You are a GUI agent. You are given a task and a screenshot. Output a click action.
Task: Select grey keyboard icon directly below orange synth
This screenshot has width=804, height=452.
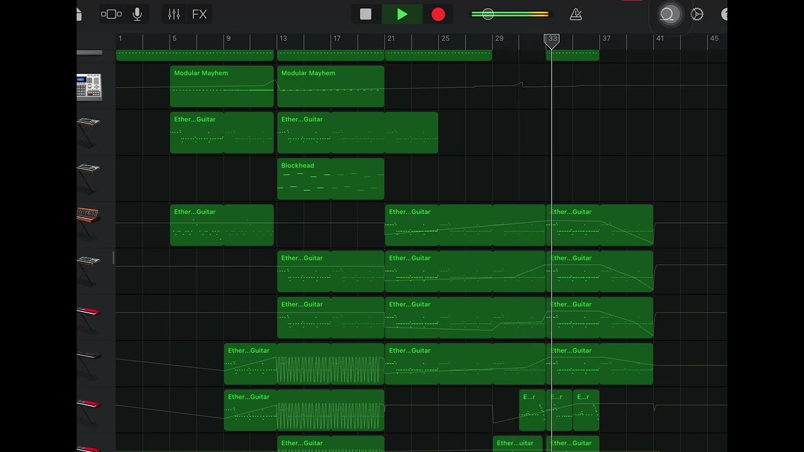point(88,271)
